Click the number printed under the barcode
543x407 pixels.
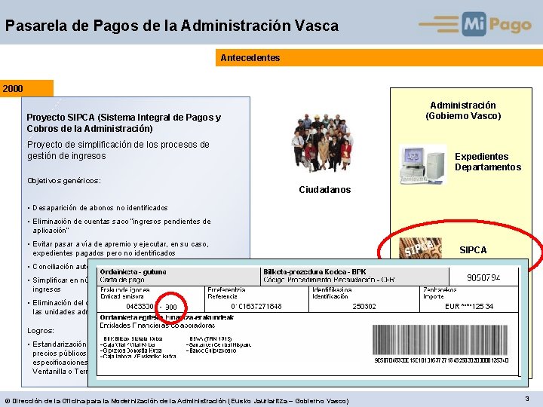441,360
